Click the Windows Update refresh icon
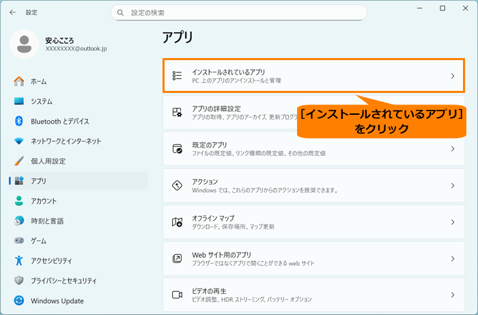The width and height of the screenshot is (478, 315). tap(19, 301)
